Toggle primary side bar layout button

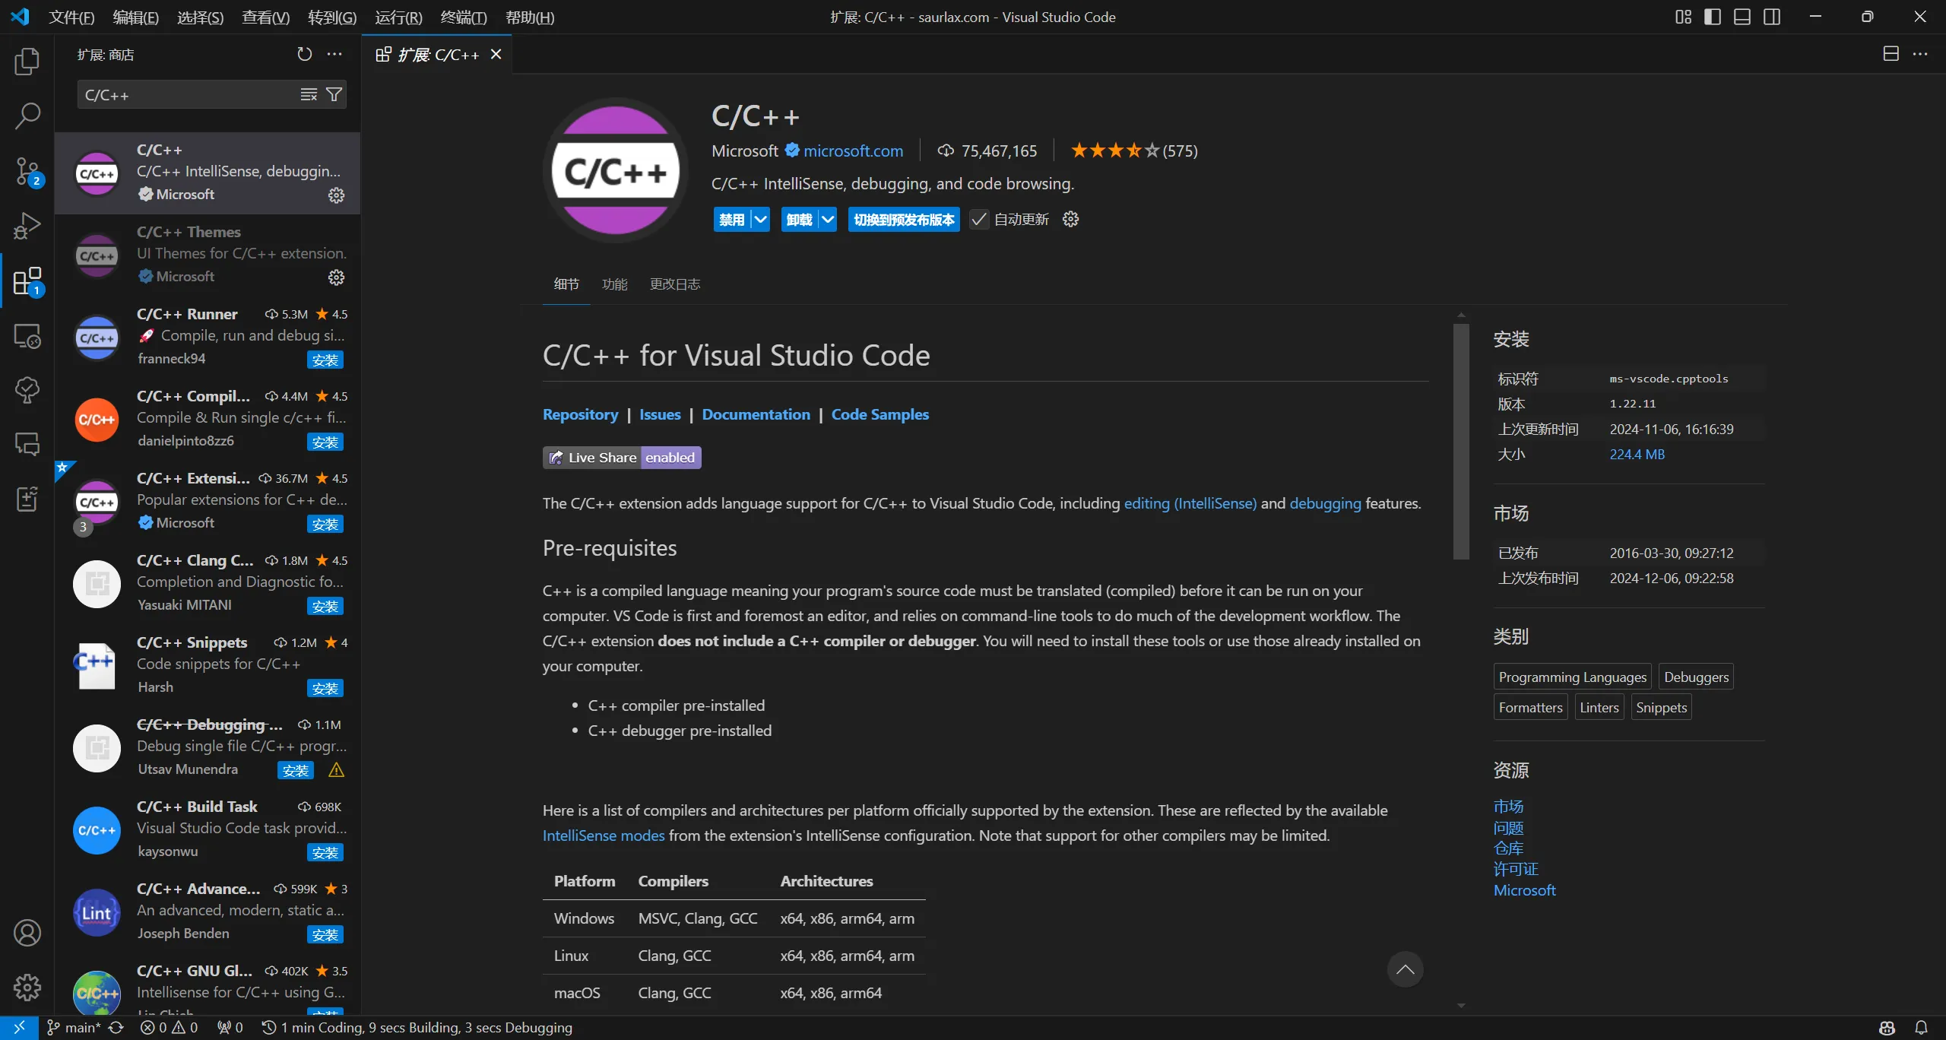tap(1713, 17)
